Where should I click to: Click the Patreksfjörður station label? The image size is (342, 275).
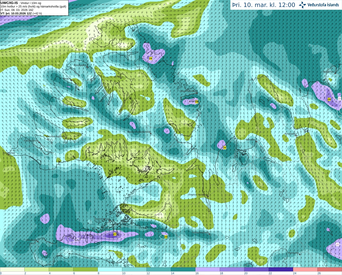click(x=31, y=140)
